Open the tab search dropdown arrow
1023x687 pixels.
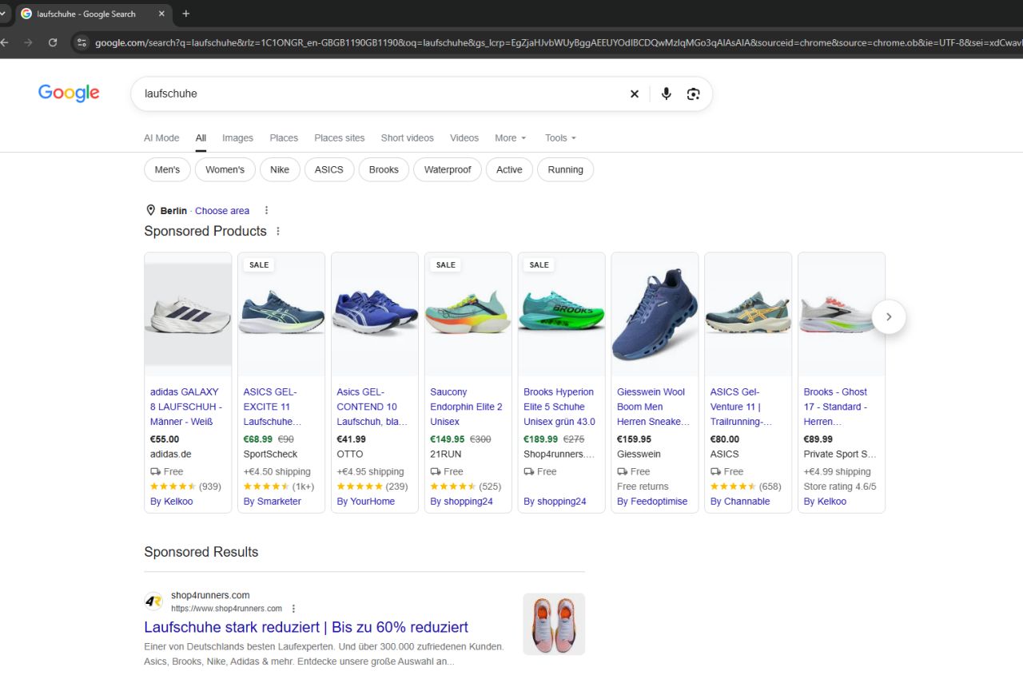[3, 14]
